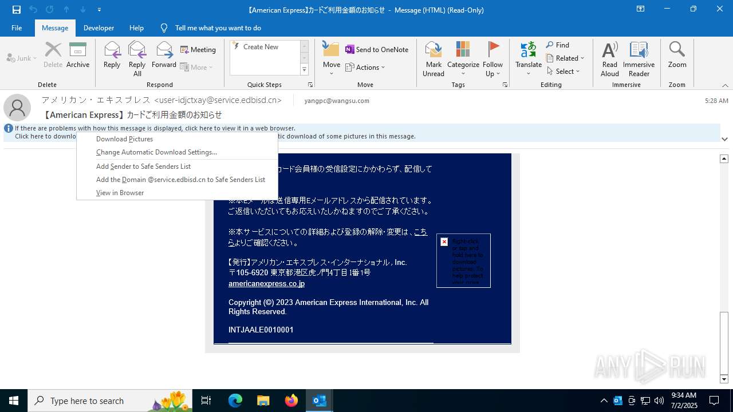Image resolution: width=733 pixels, height=412 pixels.
Task: Click the Reply icon
Action: tap(112, 55)
